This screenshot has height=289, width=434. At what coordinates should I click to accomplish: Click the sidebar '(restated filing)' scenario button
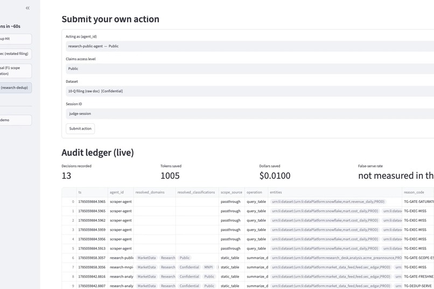click(x=15, y=54)
